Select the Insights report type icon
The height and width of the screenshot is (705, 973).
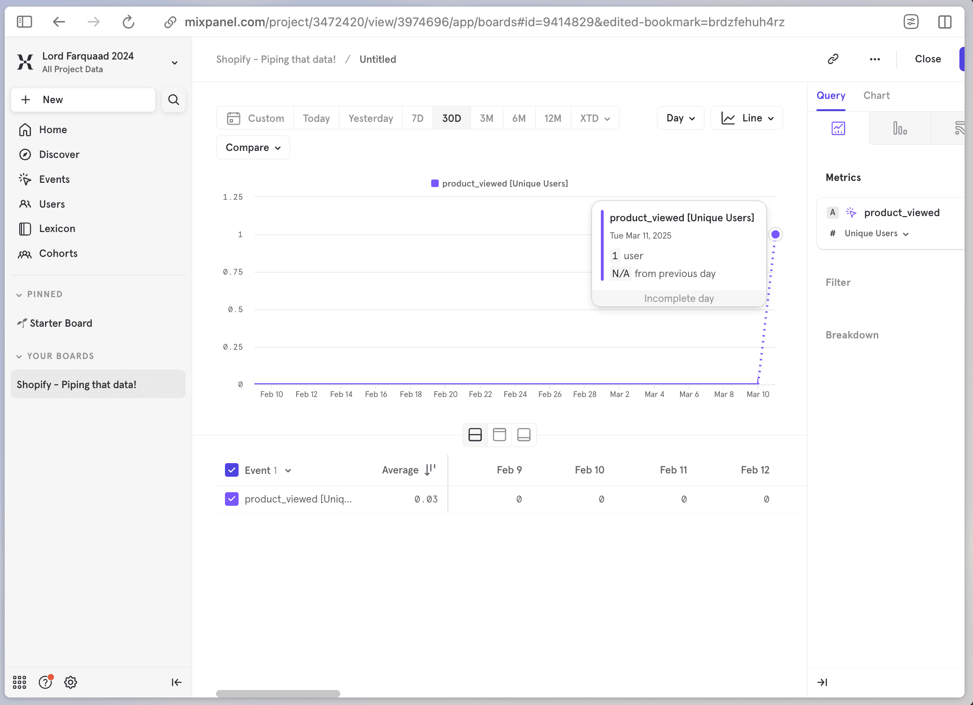[x=838, y=128]
